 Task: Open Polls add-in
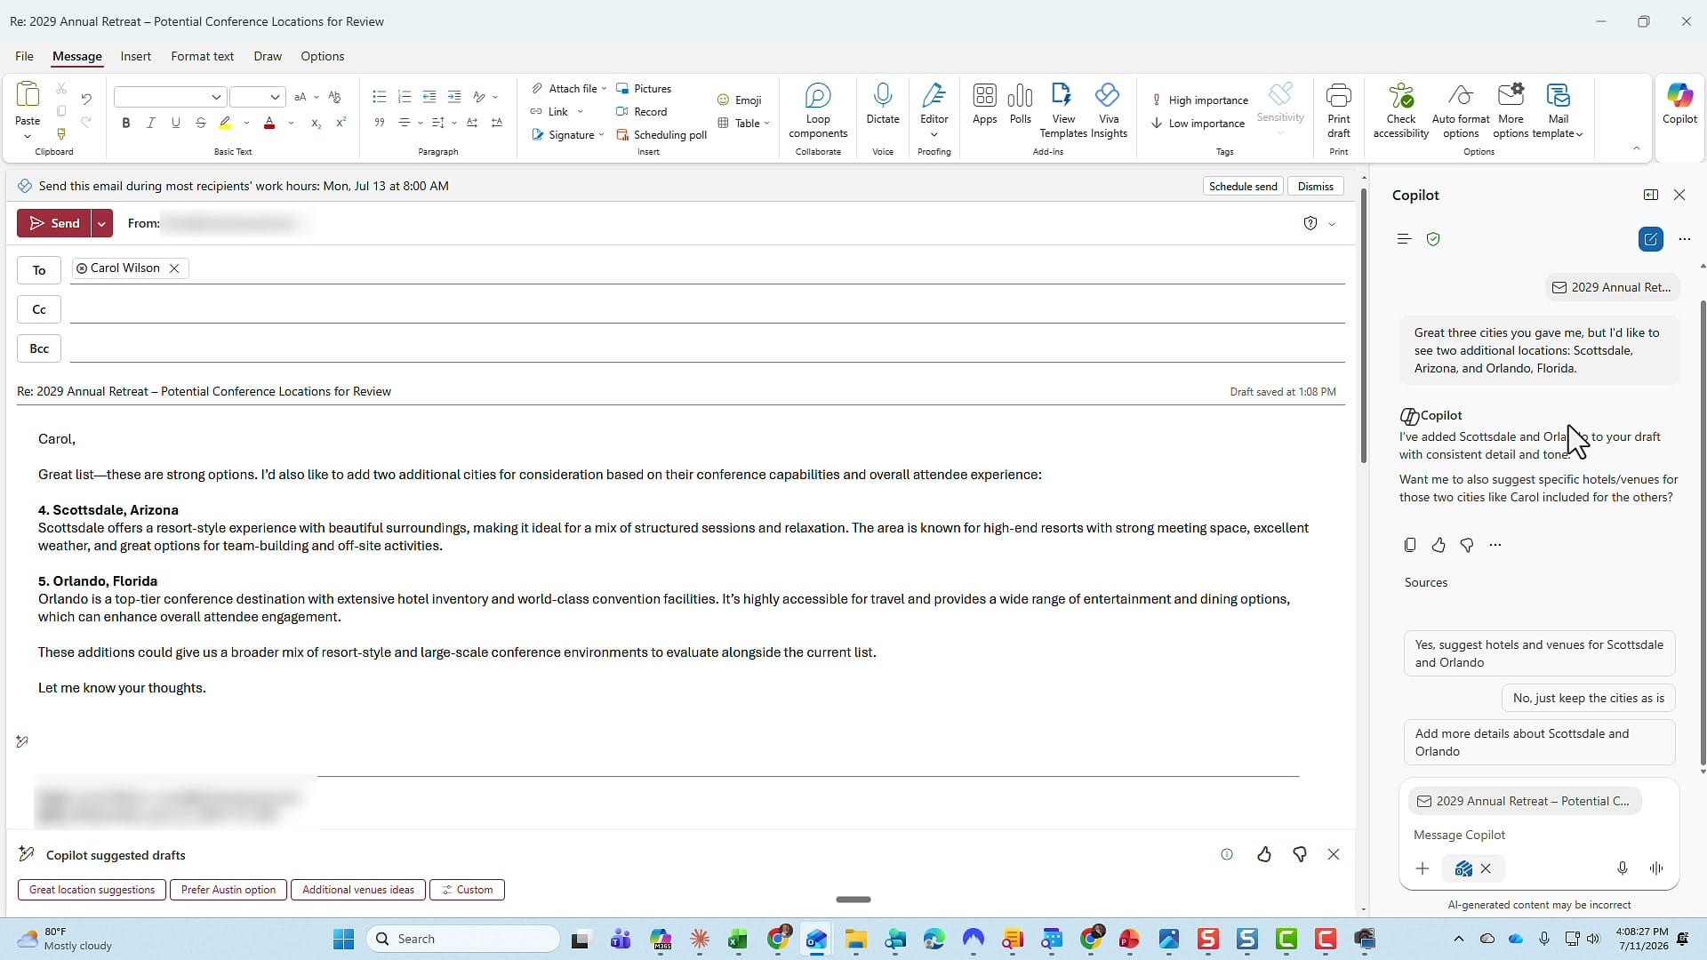[1020, 103]
